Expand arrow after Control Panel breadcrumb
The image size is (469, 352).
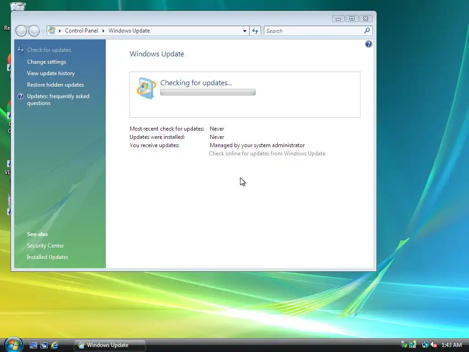103,31
